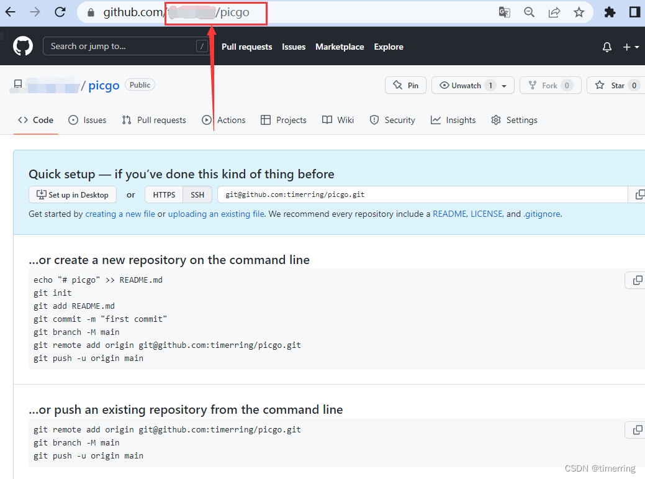Click the 'git commit -m "first commit"' line
Viewport: 645px width, 479px height.
point(101,319)
